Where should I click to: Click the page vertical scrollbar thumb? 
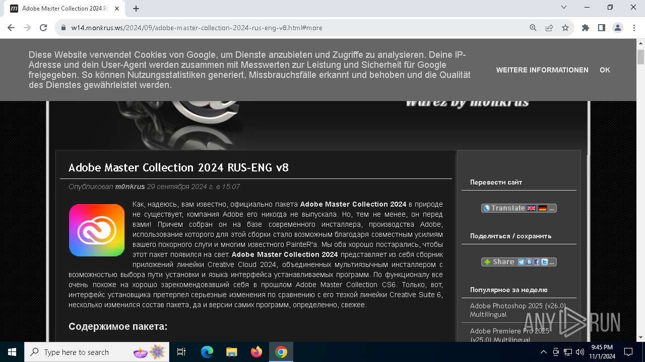click(x=641, y=56)
